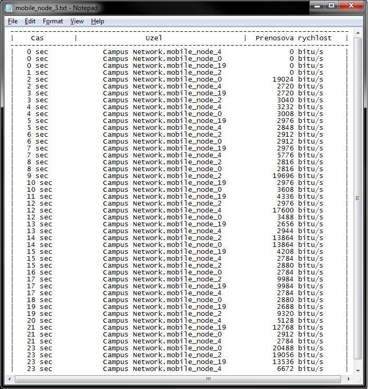Open the File menu
The width and height of the screenshot is (368, 389).
[13, 21]
